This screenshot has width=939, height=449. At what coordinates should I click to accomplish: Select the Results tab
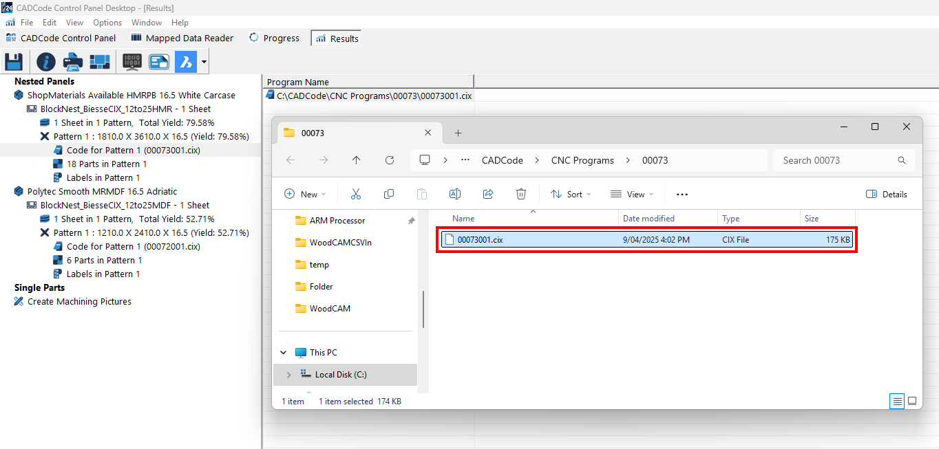click(x=337, y=39)
